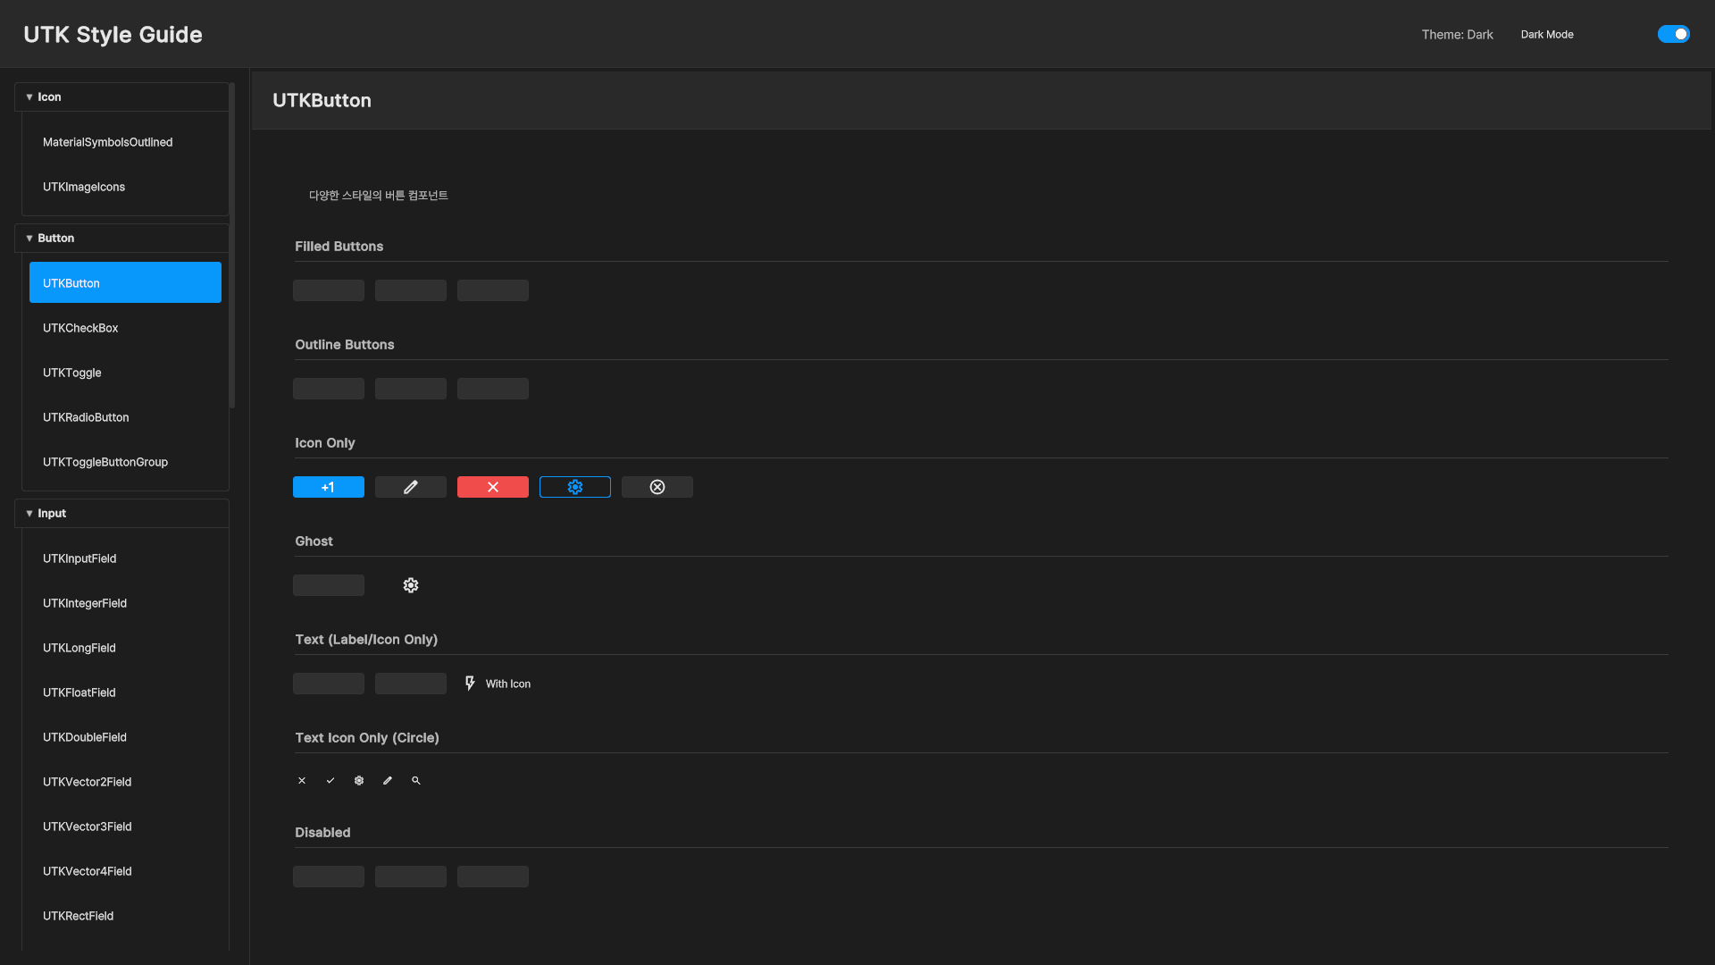Click the With Icon text button

[498, 684]
